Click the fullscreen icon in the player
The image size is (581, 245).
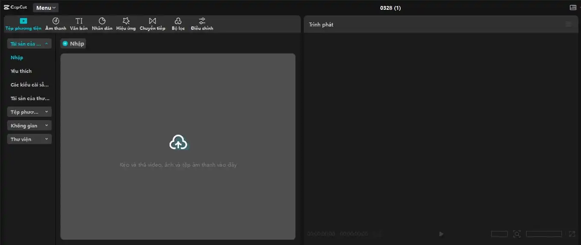point(572,234)
